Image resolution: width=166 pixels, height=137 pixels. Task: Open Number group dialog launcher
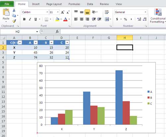[x=146, y=26]
